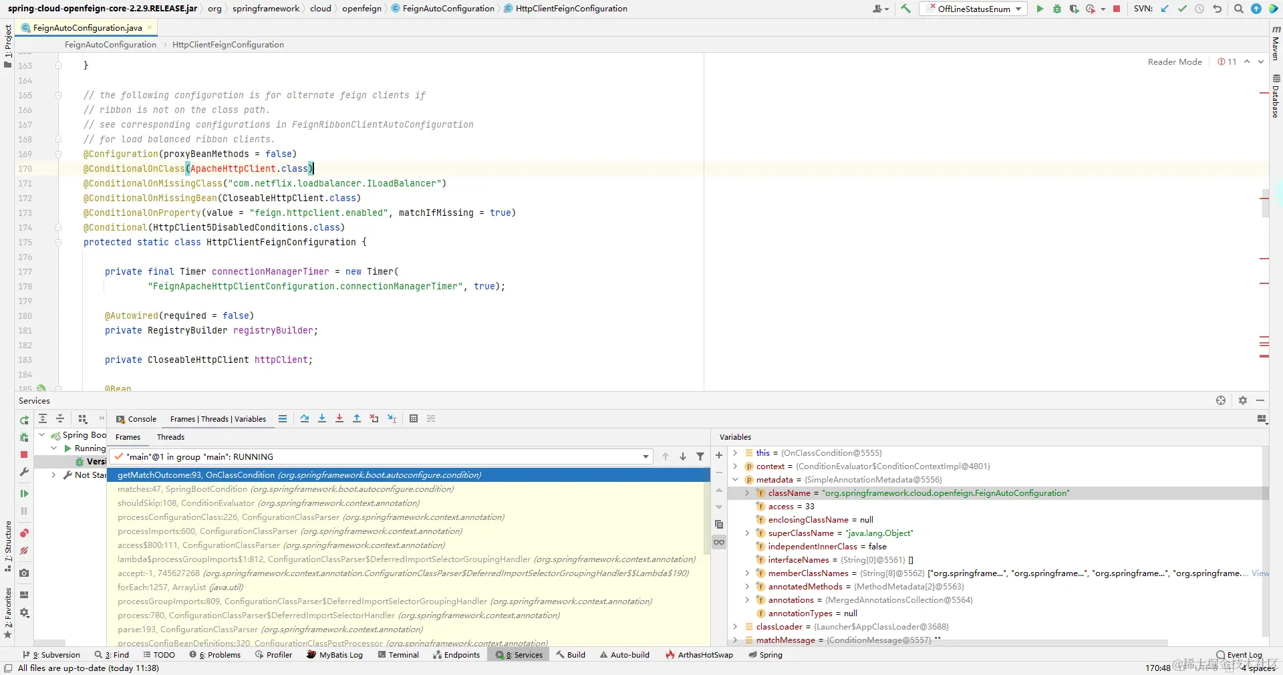Collapse all nodes in Services tree
This screenshot has width=1283, height=675.
click(x=60, y=418)
